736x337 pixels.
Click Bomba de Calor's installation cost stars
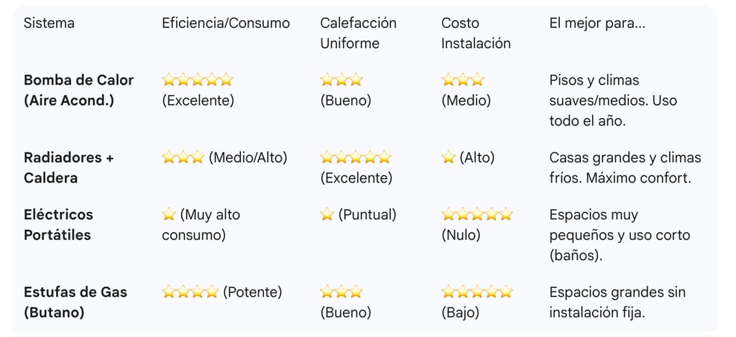pyautogui.click(x=462, y=80)
